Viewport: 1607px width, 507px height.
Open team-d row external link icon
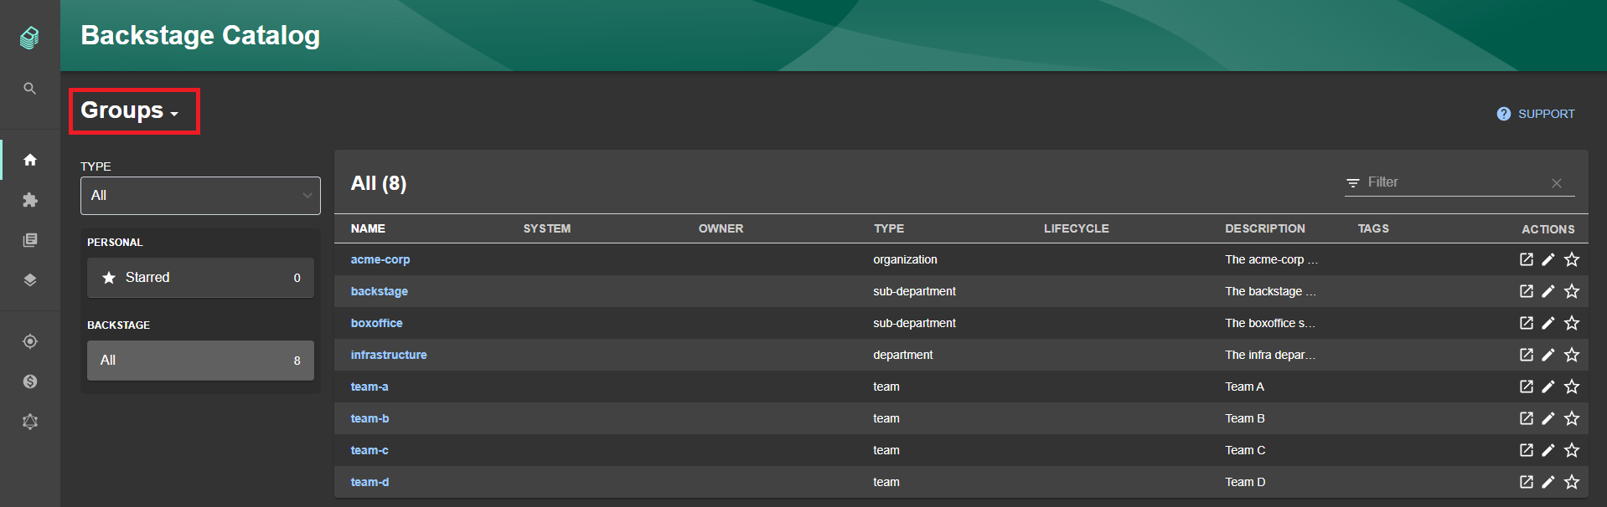[x=1527, y=482]
